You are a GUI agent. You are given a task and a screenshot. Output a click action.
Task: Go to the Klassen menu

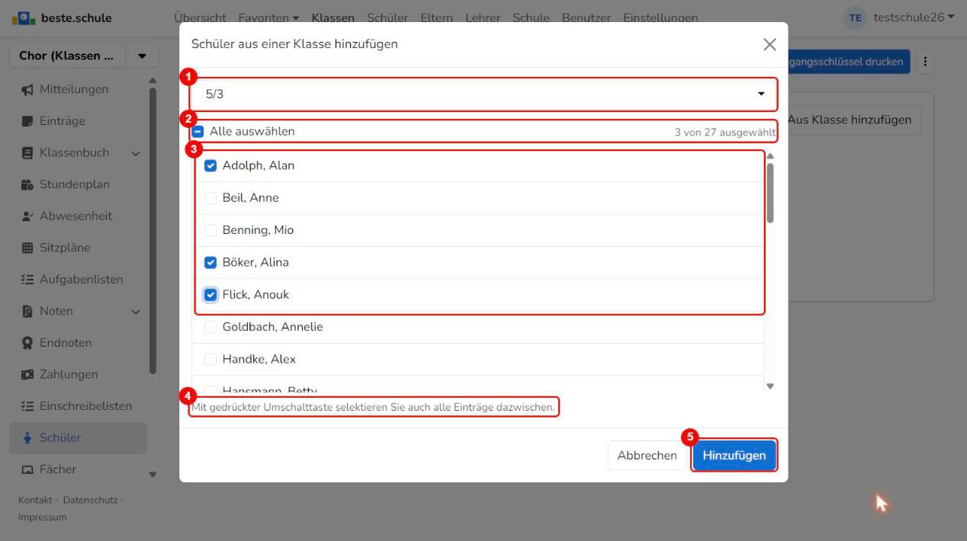(333, 18)
